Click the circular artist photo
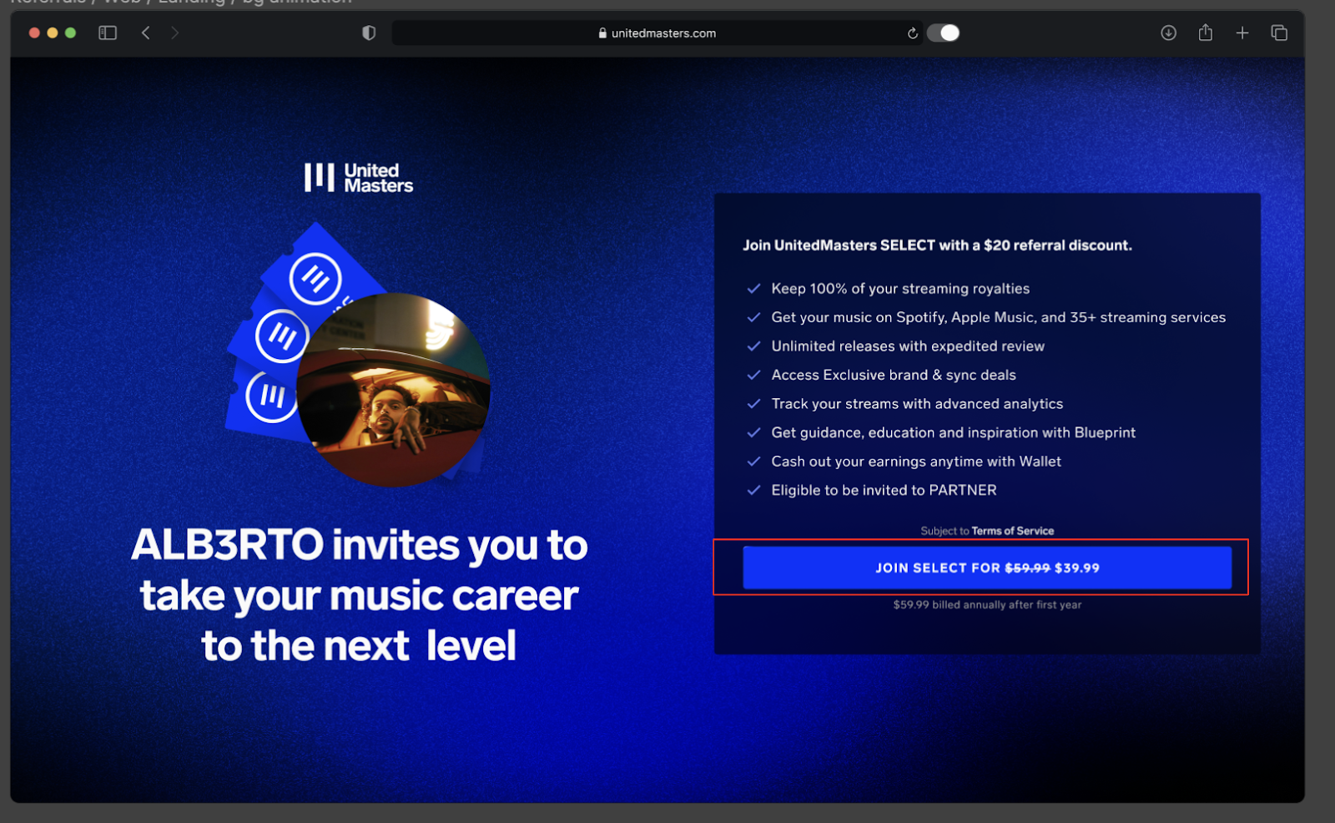 (393, 390)
